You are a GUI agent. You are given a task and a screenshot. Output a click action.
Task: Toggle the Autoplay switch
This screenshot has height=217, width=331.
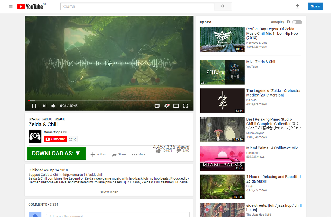(x=297, y=22)
